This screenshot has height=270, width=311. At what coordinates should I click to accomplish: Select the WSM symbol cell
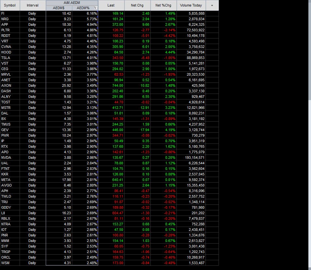pos(10,263)
